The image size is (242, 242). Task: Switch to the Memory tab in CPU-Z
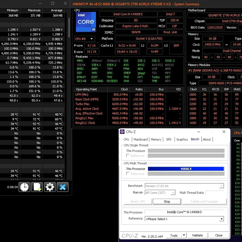click(x=156, y=139)
